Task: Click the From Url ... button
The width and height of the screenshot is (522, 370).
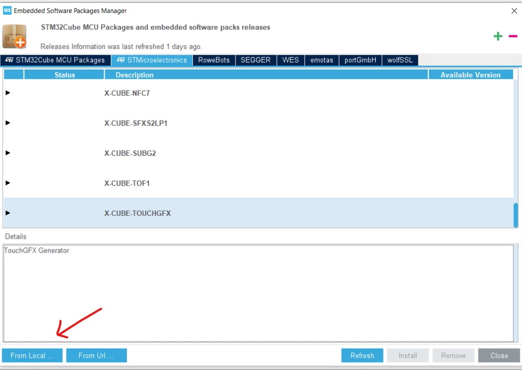Action: (96, 355)
